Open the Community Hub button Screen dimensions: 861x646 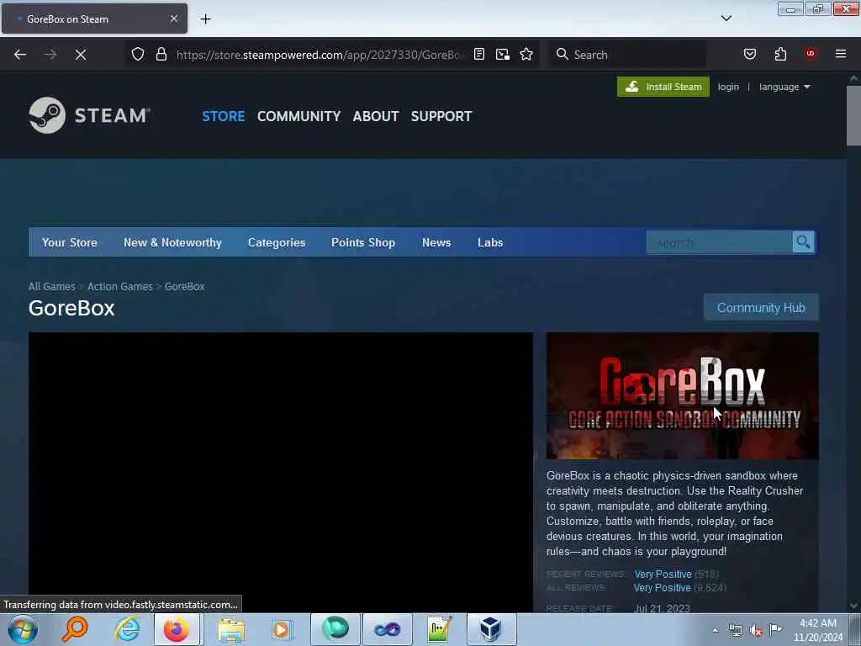[x=761, y=308]
